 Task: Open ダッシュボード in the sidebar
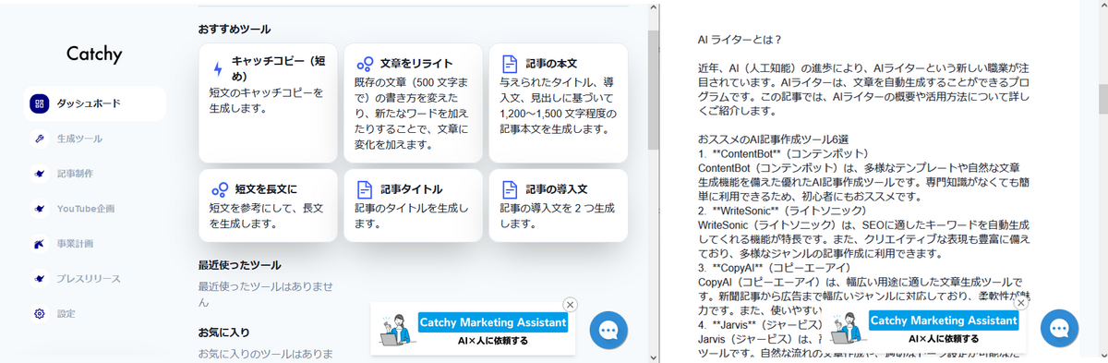(95, 103)
